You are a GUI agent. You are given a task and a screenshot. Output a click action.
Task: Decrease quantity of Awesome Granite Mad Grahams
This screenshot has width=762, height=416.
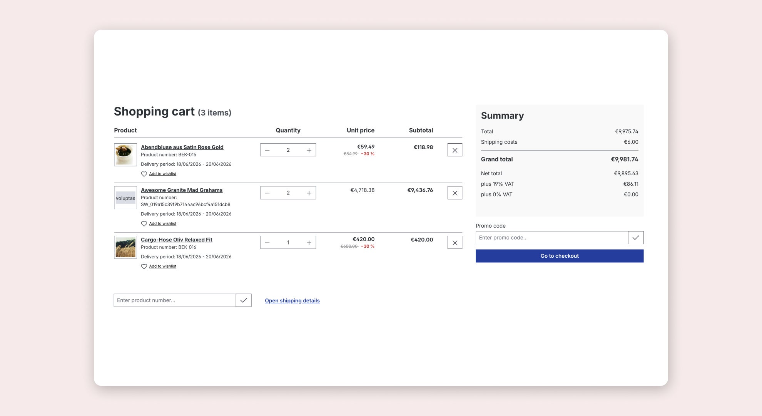(267, 193)
